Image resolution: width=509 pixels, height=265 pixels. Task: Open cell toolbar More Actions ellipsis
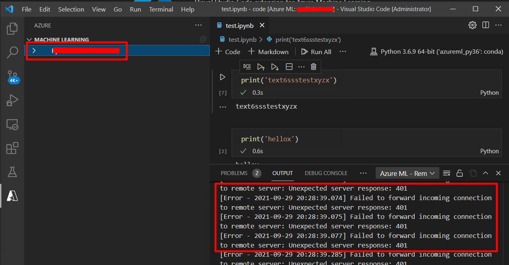tap(301, 66)
